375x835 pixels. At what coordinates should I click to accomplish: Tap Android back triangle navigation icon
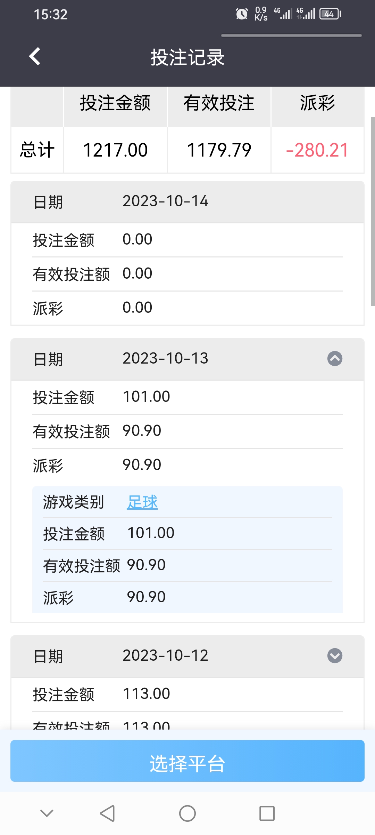click(x=107, y=813)
